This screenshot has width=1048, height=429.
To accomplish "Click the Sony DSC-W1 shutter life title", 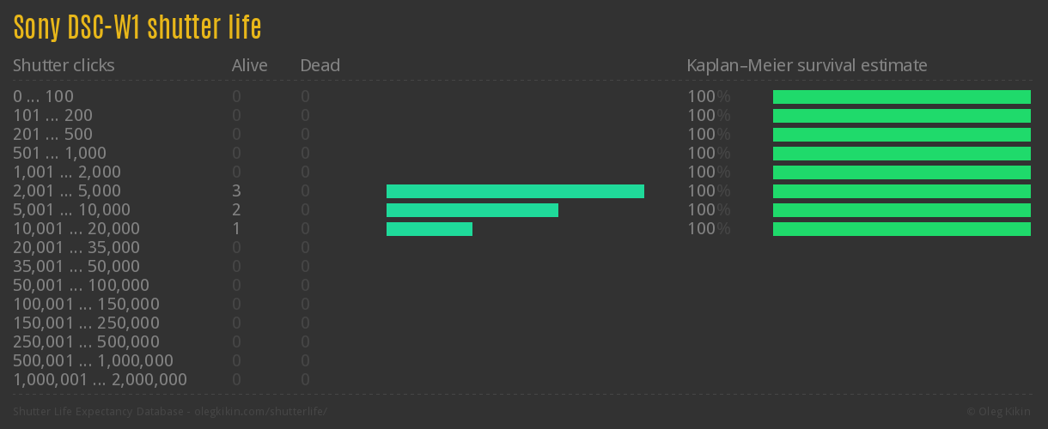I will 137,28.
